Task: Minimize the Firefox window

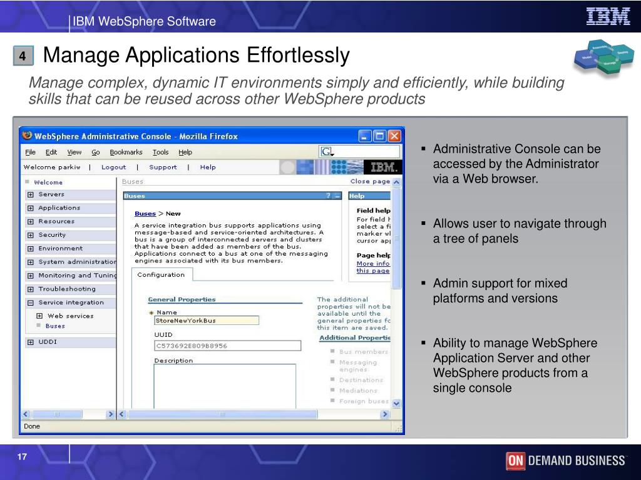Action: click(365, 136)
